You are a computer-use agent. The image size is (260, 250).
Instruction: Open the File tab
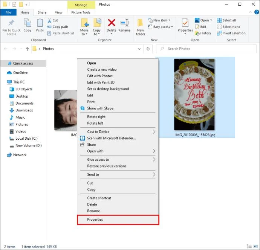click(x=8, y=12)
